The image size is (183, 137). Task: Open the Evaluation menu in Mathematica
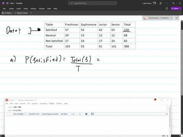coord(43,104)
